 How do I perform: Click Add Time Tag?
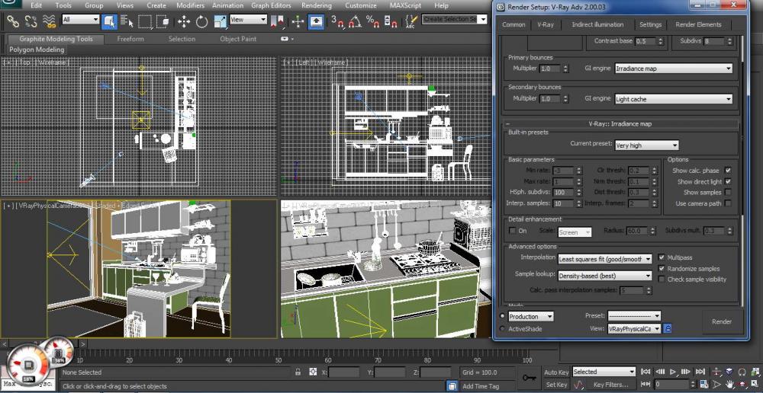(x=480, y=386)
